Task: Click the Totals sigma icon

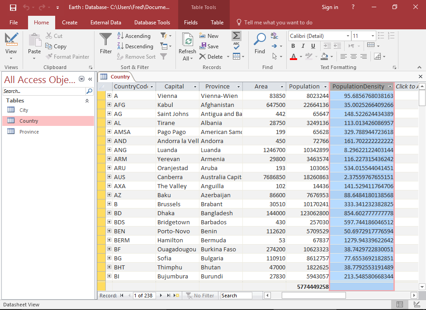Action: click(x=236, y=36)
